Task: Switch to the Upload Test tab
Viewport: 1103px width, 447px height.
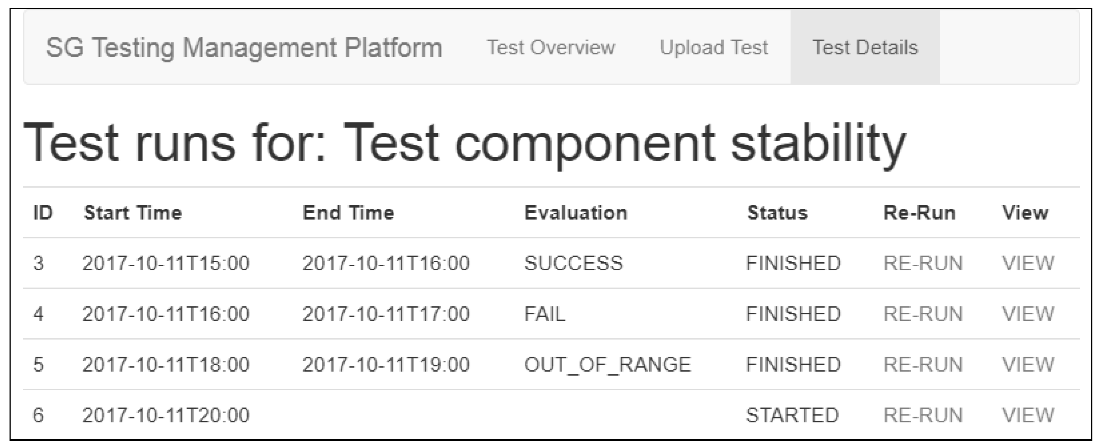Action: (713, 47)
